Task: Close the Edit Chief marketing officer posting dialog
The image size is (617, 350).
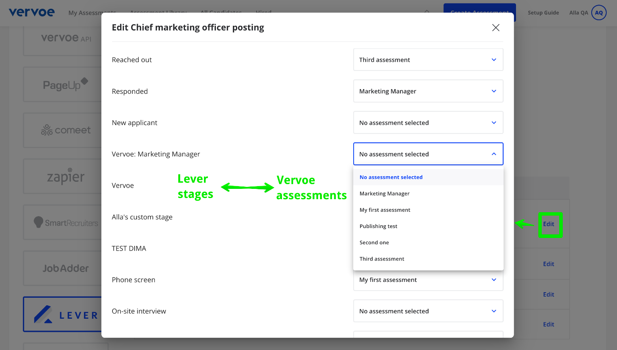Action: coord(495,27)
